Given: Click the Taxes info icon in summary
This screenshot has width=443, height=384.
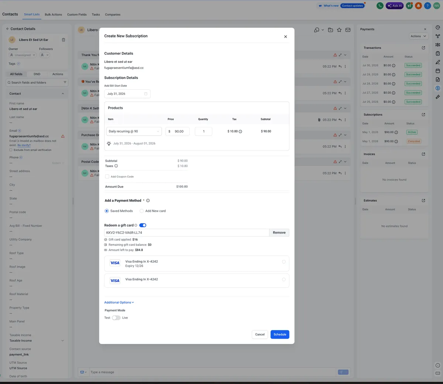Looking at the screenshot, I should [116, 166].
